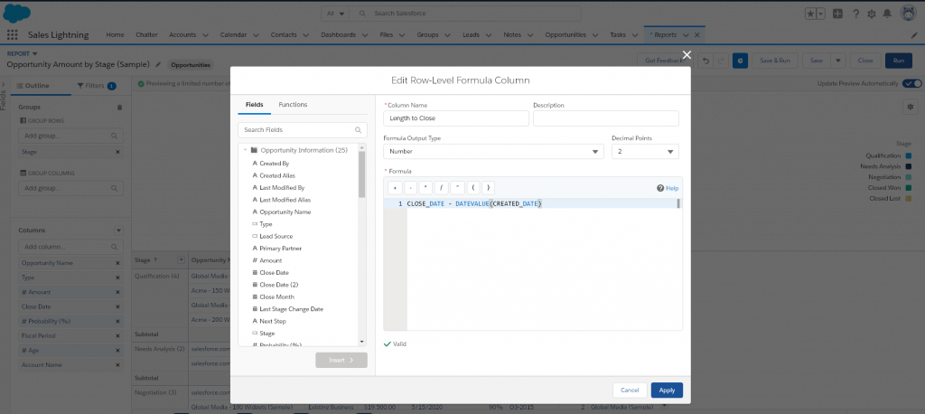Select the Lead Source field
Screen dimensions: 925x414
pyautogui.click(x=276, y=236)
